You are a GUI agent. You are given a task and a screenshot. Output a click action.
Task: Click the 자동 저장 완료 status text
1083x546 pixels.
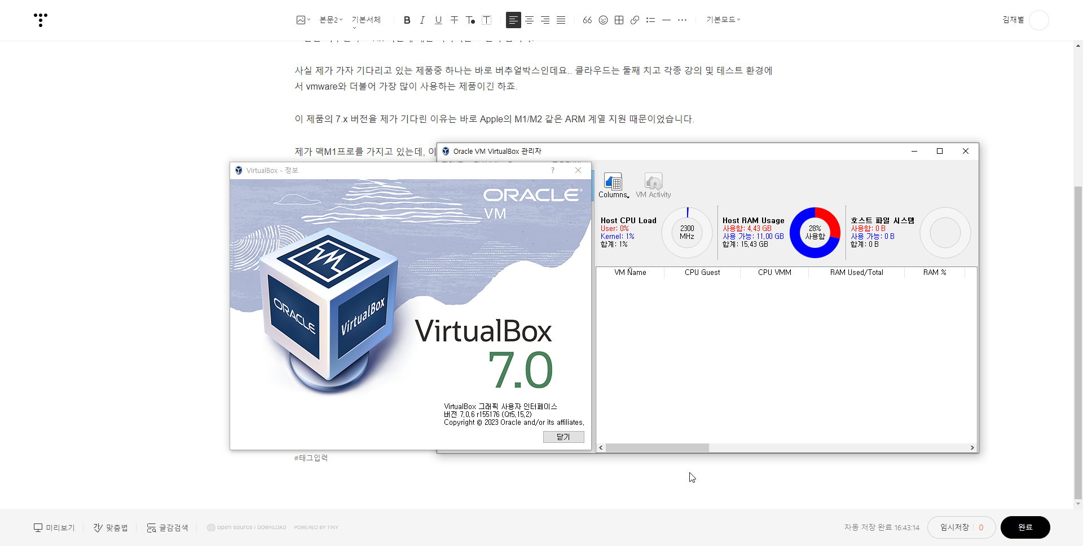[x=882, y=527]
